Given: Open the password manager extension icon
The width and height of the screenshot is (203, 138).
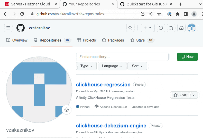Looking at the screenshot, I should coord(169,14).
